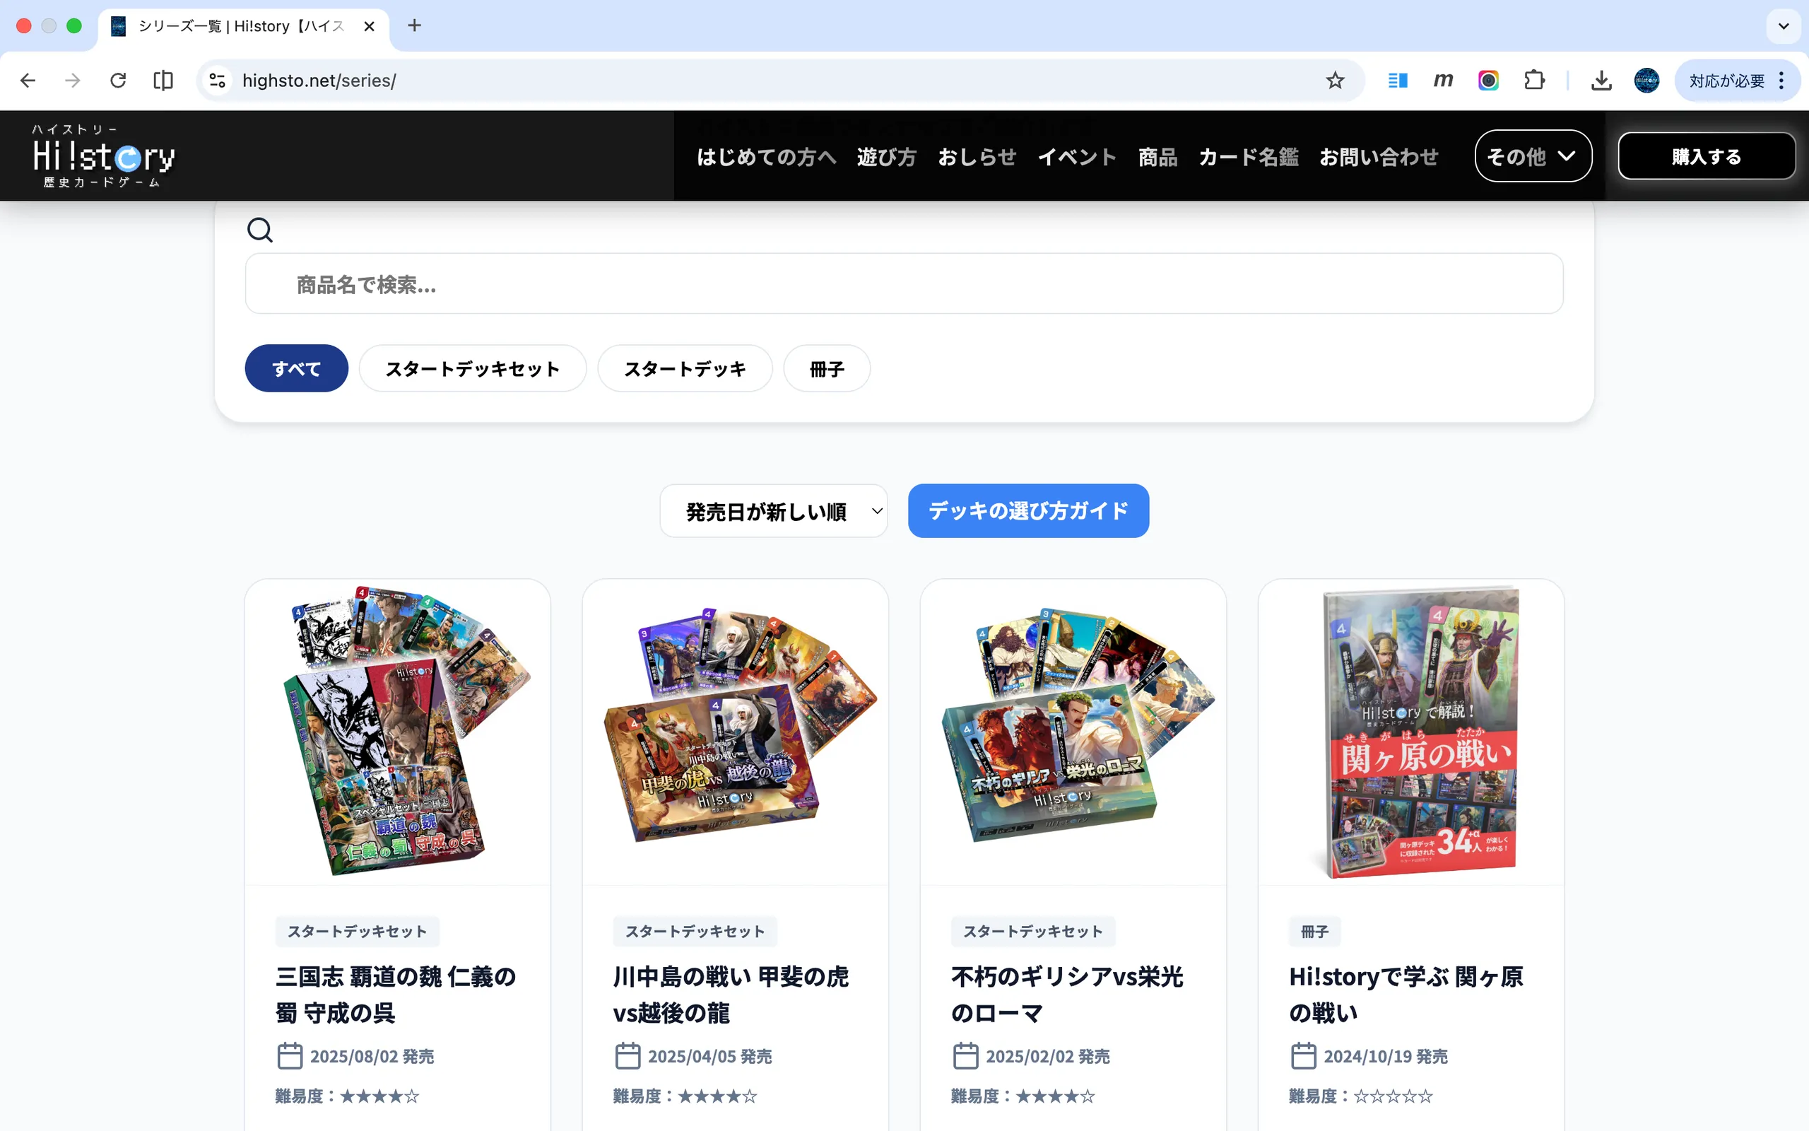
Task: Click the calendar icon for 2024/10/19
Action: [1303, 1055]
